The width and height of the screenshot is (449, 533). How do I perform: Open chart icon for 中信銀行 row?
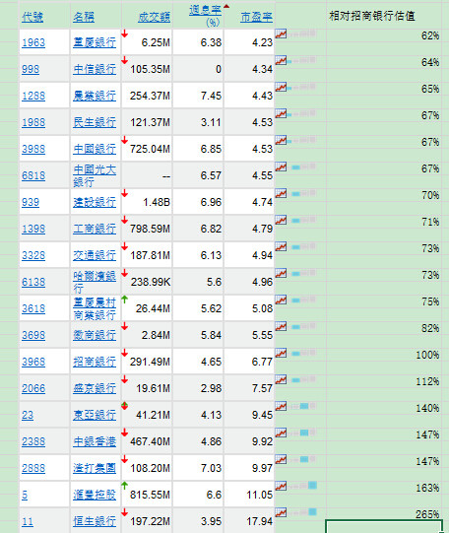coord(281,60)
